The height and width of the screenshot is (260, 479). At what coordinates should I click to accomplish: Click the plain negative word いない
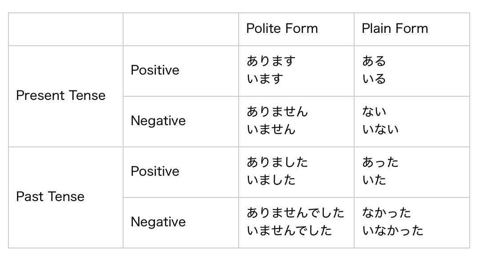(x=380, y=130)
